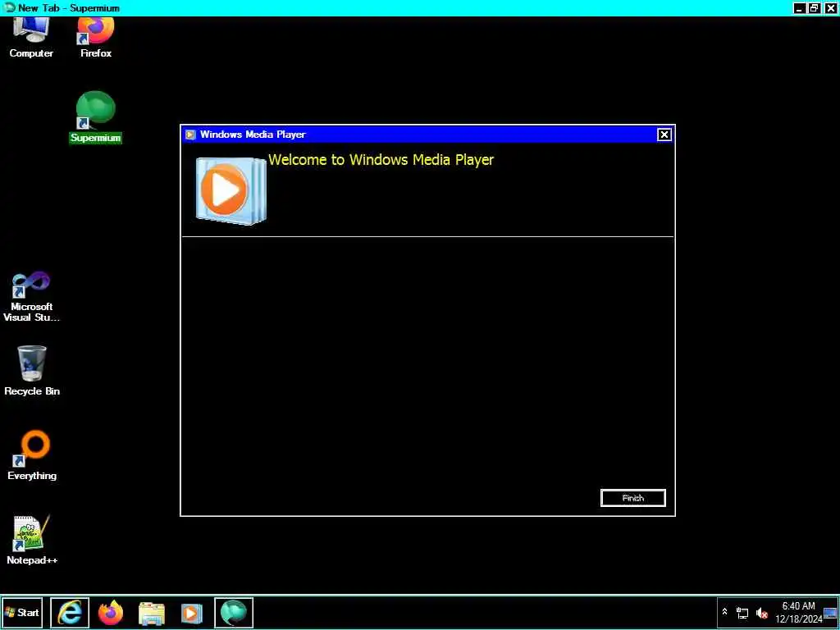Open the clock showing 6:40 AM

click(798, 612)
